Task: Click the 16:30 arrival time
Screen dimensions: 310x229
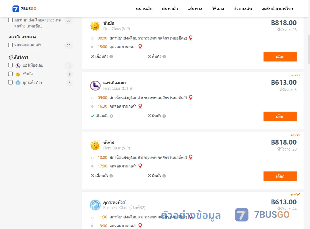Action: point(102,106)
